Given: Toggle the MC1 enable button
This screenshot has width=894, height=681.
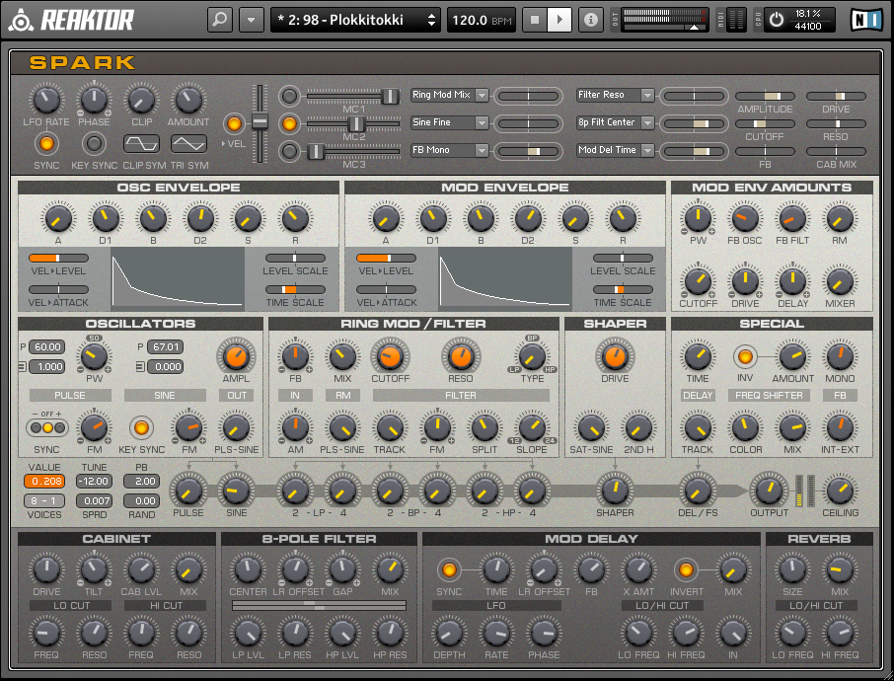Looking at the screenshot, I should [290, 96].
